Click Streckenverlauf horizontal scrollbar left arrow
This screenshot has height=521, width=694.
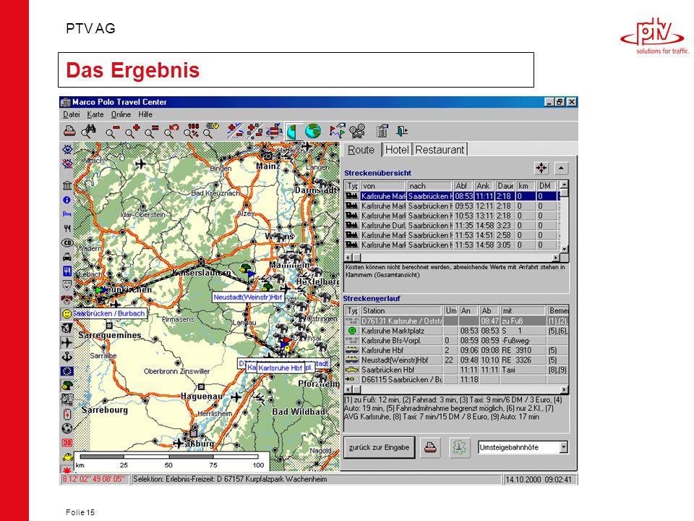pyautogui.click(x=348, y=389)
